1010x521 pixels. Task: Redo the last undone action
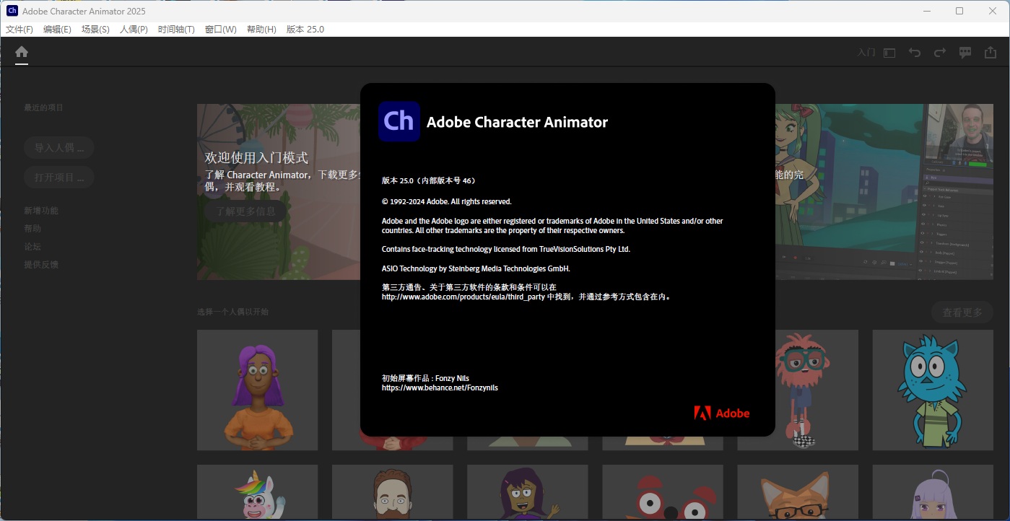[x=940, y=53]
